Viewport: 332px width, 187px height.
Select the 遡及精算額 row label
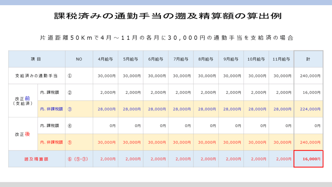(x=37, y=159)
